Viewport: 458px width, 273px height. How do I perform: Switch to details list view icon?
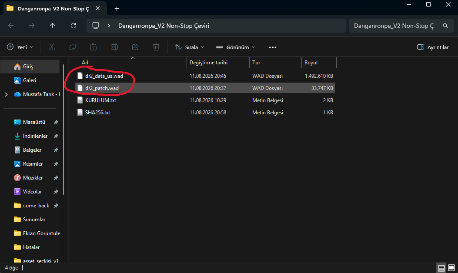[x=441, y=268]
